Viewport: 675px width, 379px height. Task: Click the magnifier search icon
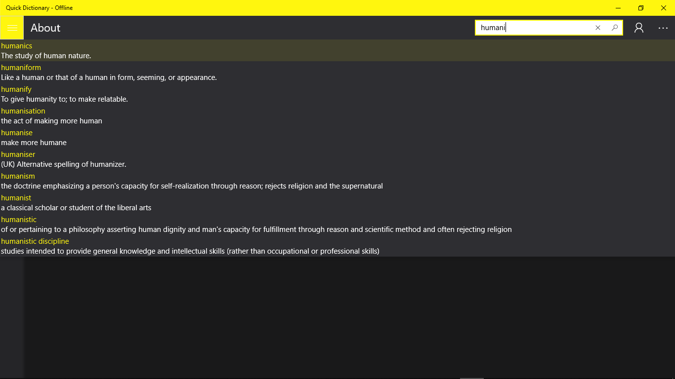pos(614,28)
